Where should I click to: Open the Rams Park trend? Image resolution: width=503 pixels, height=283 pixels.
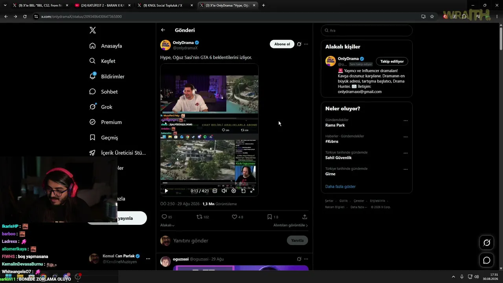[335, 125]
